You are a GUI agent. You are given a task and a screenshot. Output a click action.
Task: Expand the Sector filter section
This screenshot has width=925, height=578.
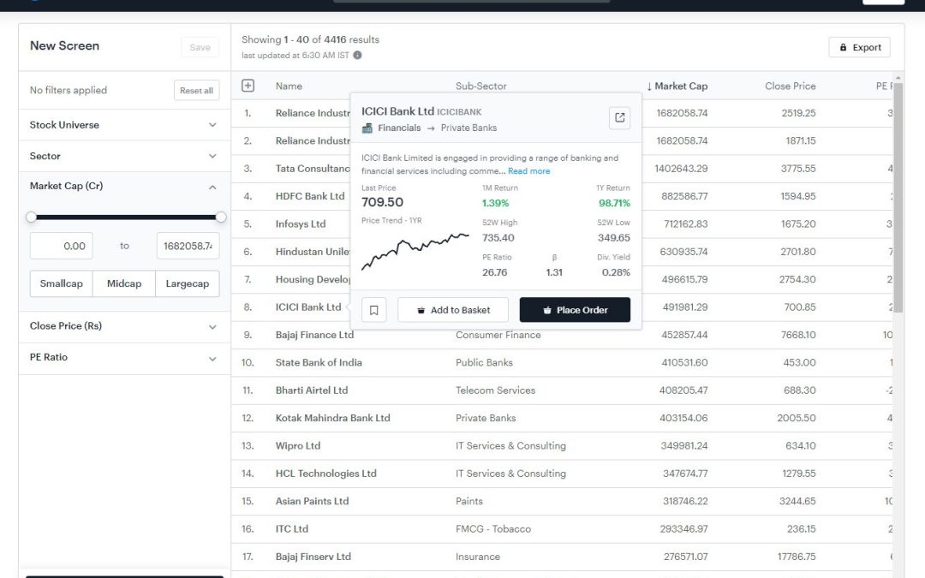(x=124, y=156)
